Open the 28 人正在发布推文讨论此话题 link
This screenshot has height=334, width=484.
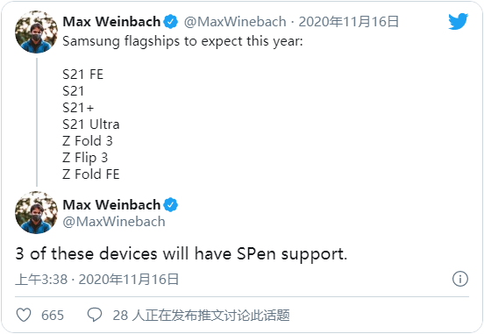tap(202, 316)
